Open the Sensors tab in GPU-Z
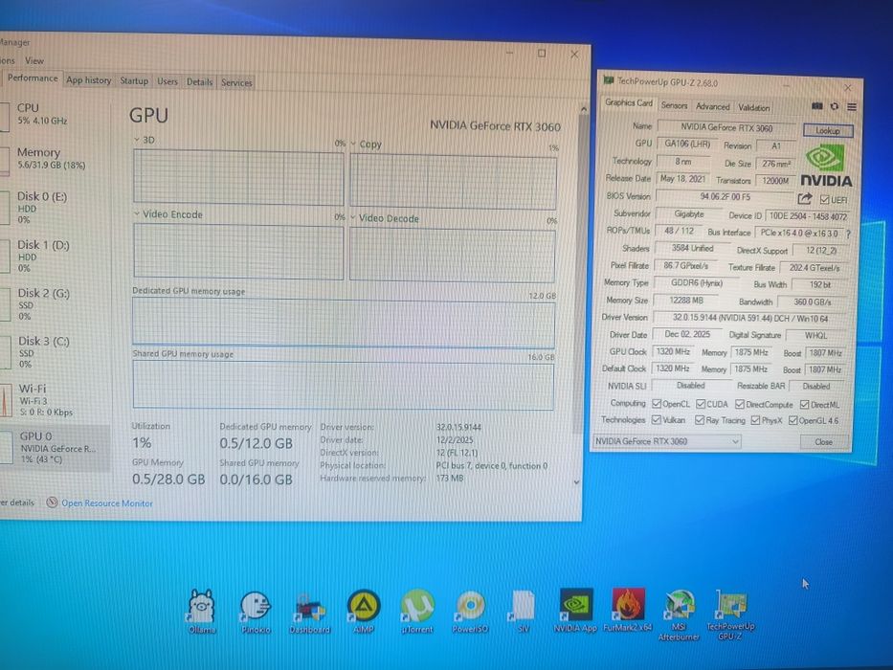The image size is (893, 670). [x=675, y=105]
